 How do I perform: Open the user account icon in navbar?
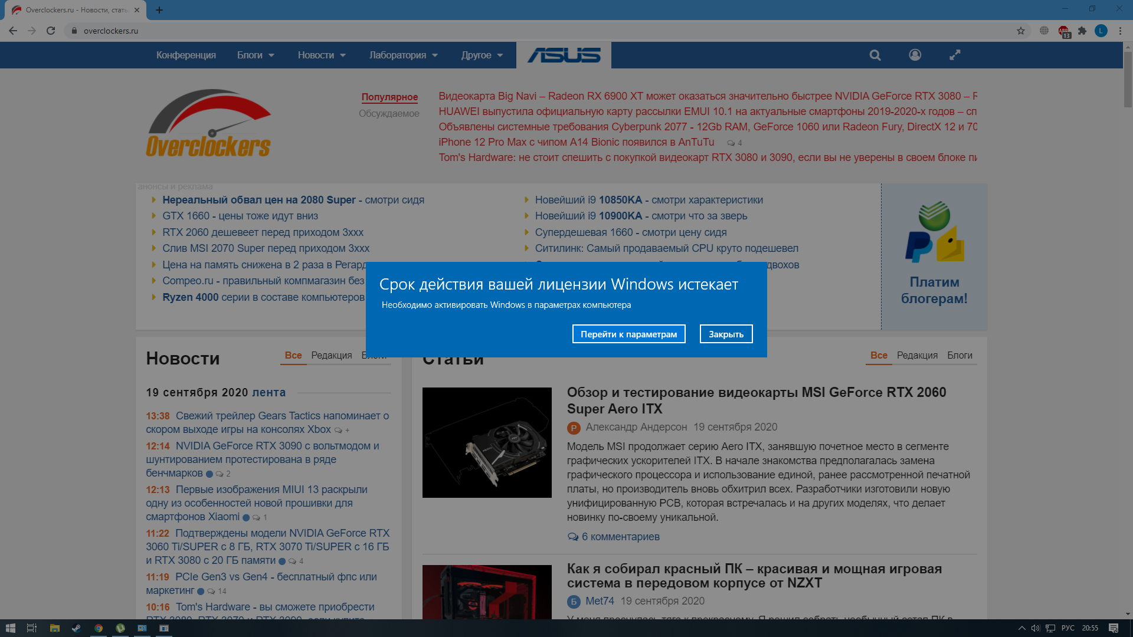tap(915, 55)
